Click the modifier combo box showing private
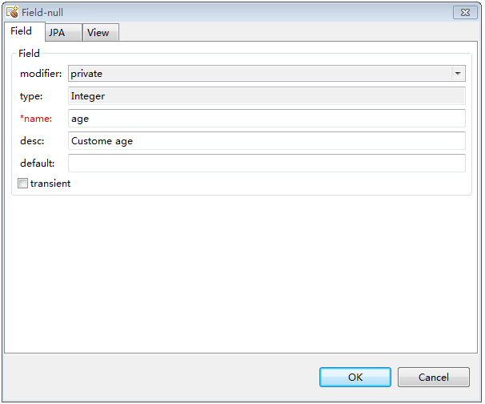The width and height of the screenshot is (485, 404). click(x=258, y=74)
